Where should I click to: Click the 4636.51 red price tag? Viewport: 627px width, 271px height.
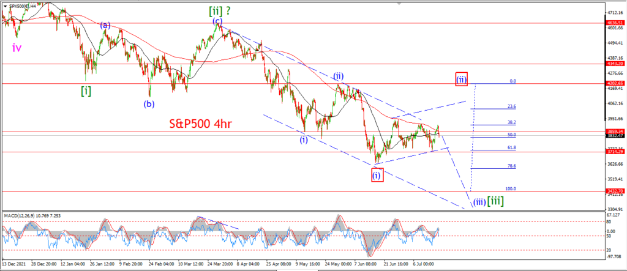[x=615, y=23]
